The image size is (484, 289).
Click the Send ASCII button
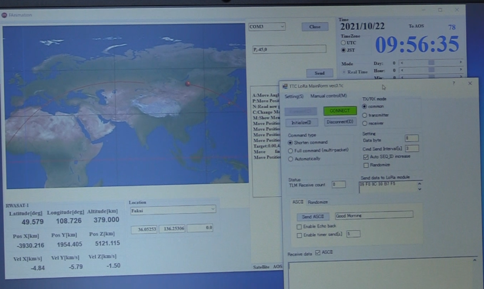click(x=313, y=216)
